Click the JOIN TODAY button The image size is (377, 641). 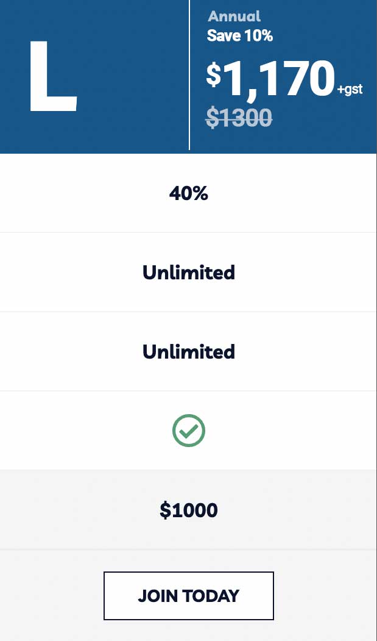click(x=188, y=596)
